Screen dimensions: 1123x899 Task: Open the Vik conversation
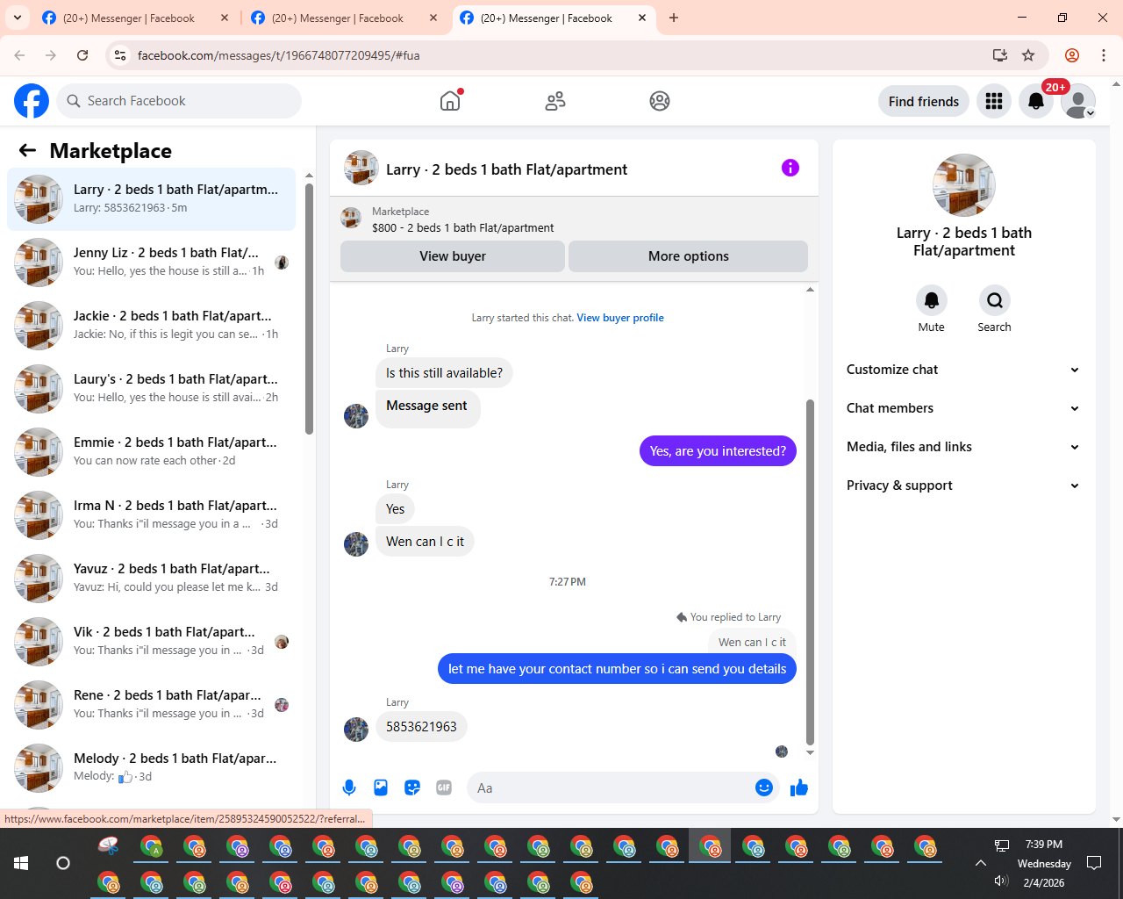point(151,642)
